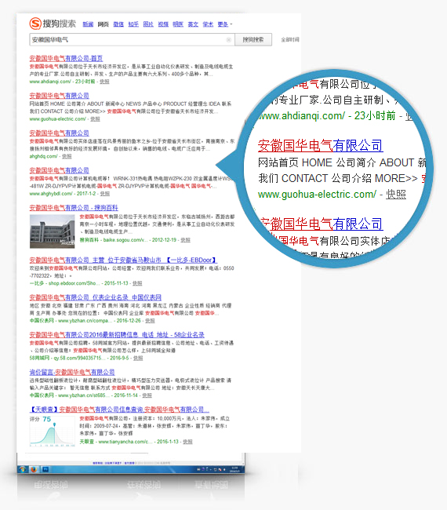The height and width of the screenshot is (510, 447).
Task: Expand the 更多 dropdown in navigation
Action: coord(224,24)
